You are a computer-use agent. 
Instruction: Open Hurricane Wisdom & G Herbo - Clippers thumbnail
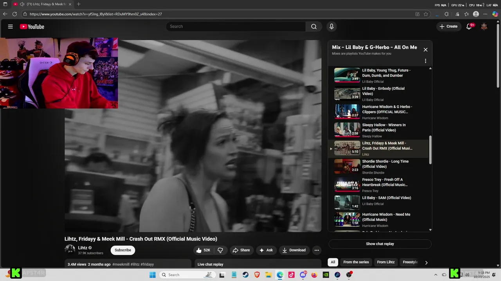tap(347, 112)
